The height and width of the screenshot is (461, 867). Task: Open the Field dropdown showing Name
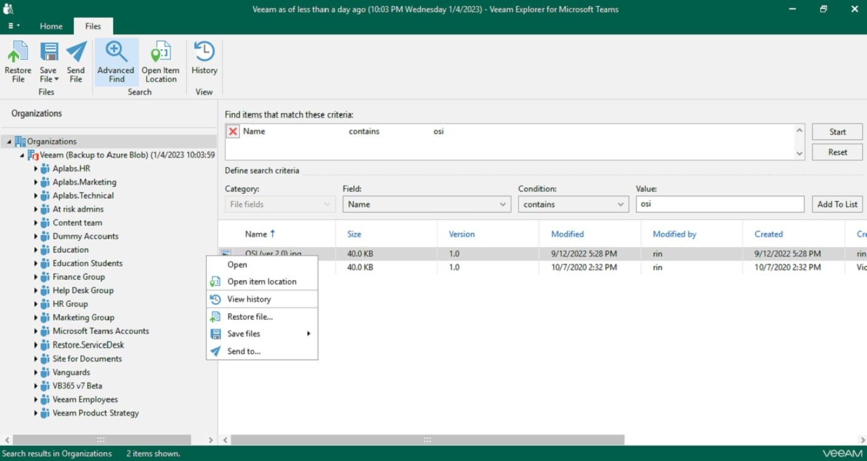point(427,204)
